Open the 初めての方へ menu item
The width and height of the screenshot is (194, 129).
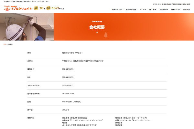pyautogui.click(x=117, y=9)
